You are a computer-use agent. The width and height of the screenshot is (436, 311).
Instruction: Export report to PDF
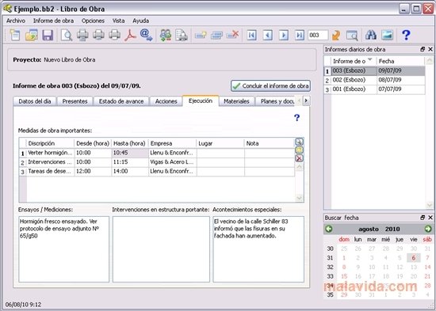point(130,36)
